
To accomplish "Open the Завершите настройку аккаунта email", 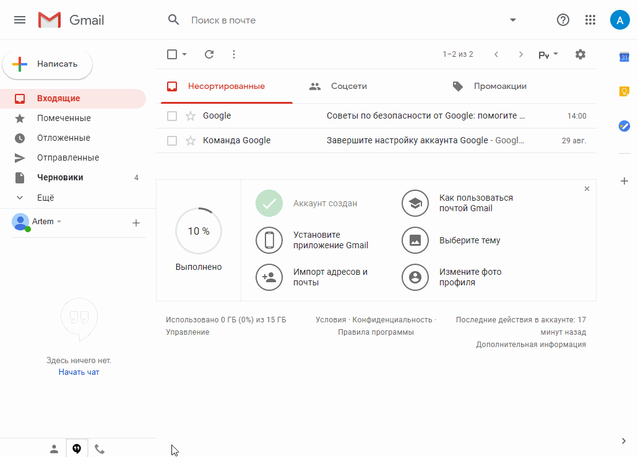I will (x=376, y=141).
